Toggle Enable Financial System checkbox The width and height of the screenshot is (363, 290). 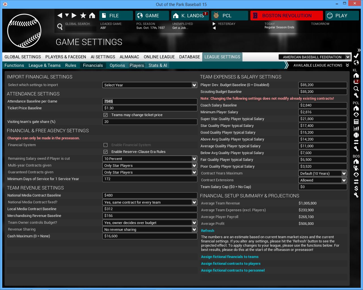105,145
